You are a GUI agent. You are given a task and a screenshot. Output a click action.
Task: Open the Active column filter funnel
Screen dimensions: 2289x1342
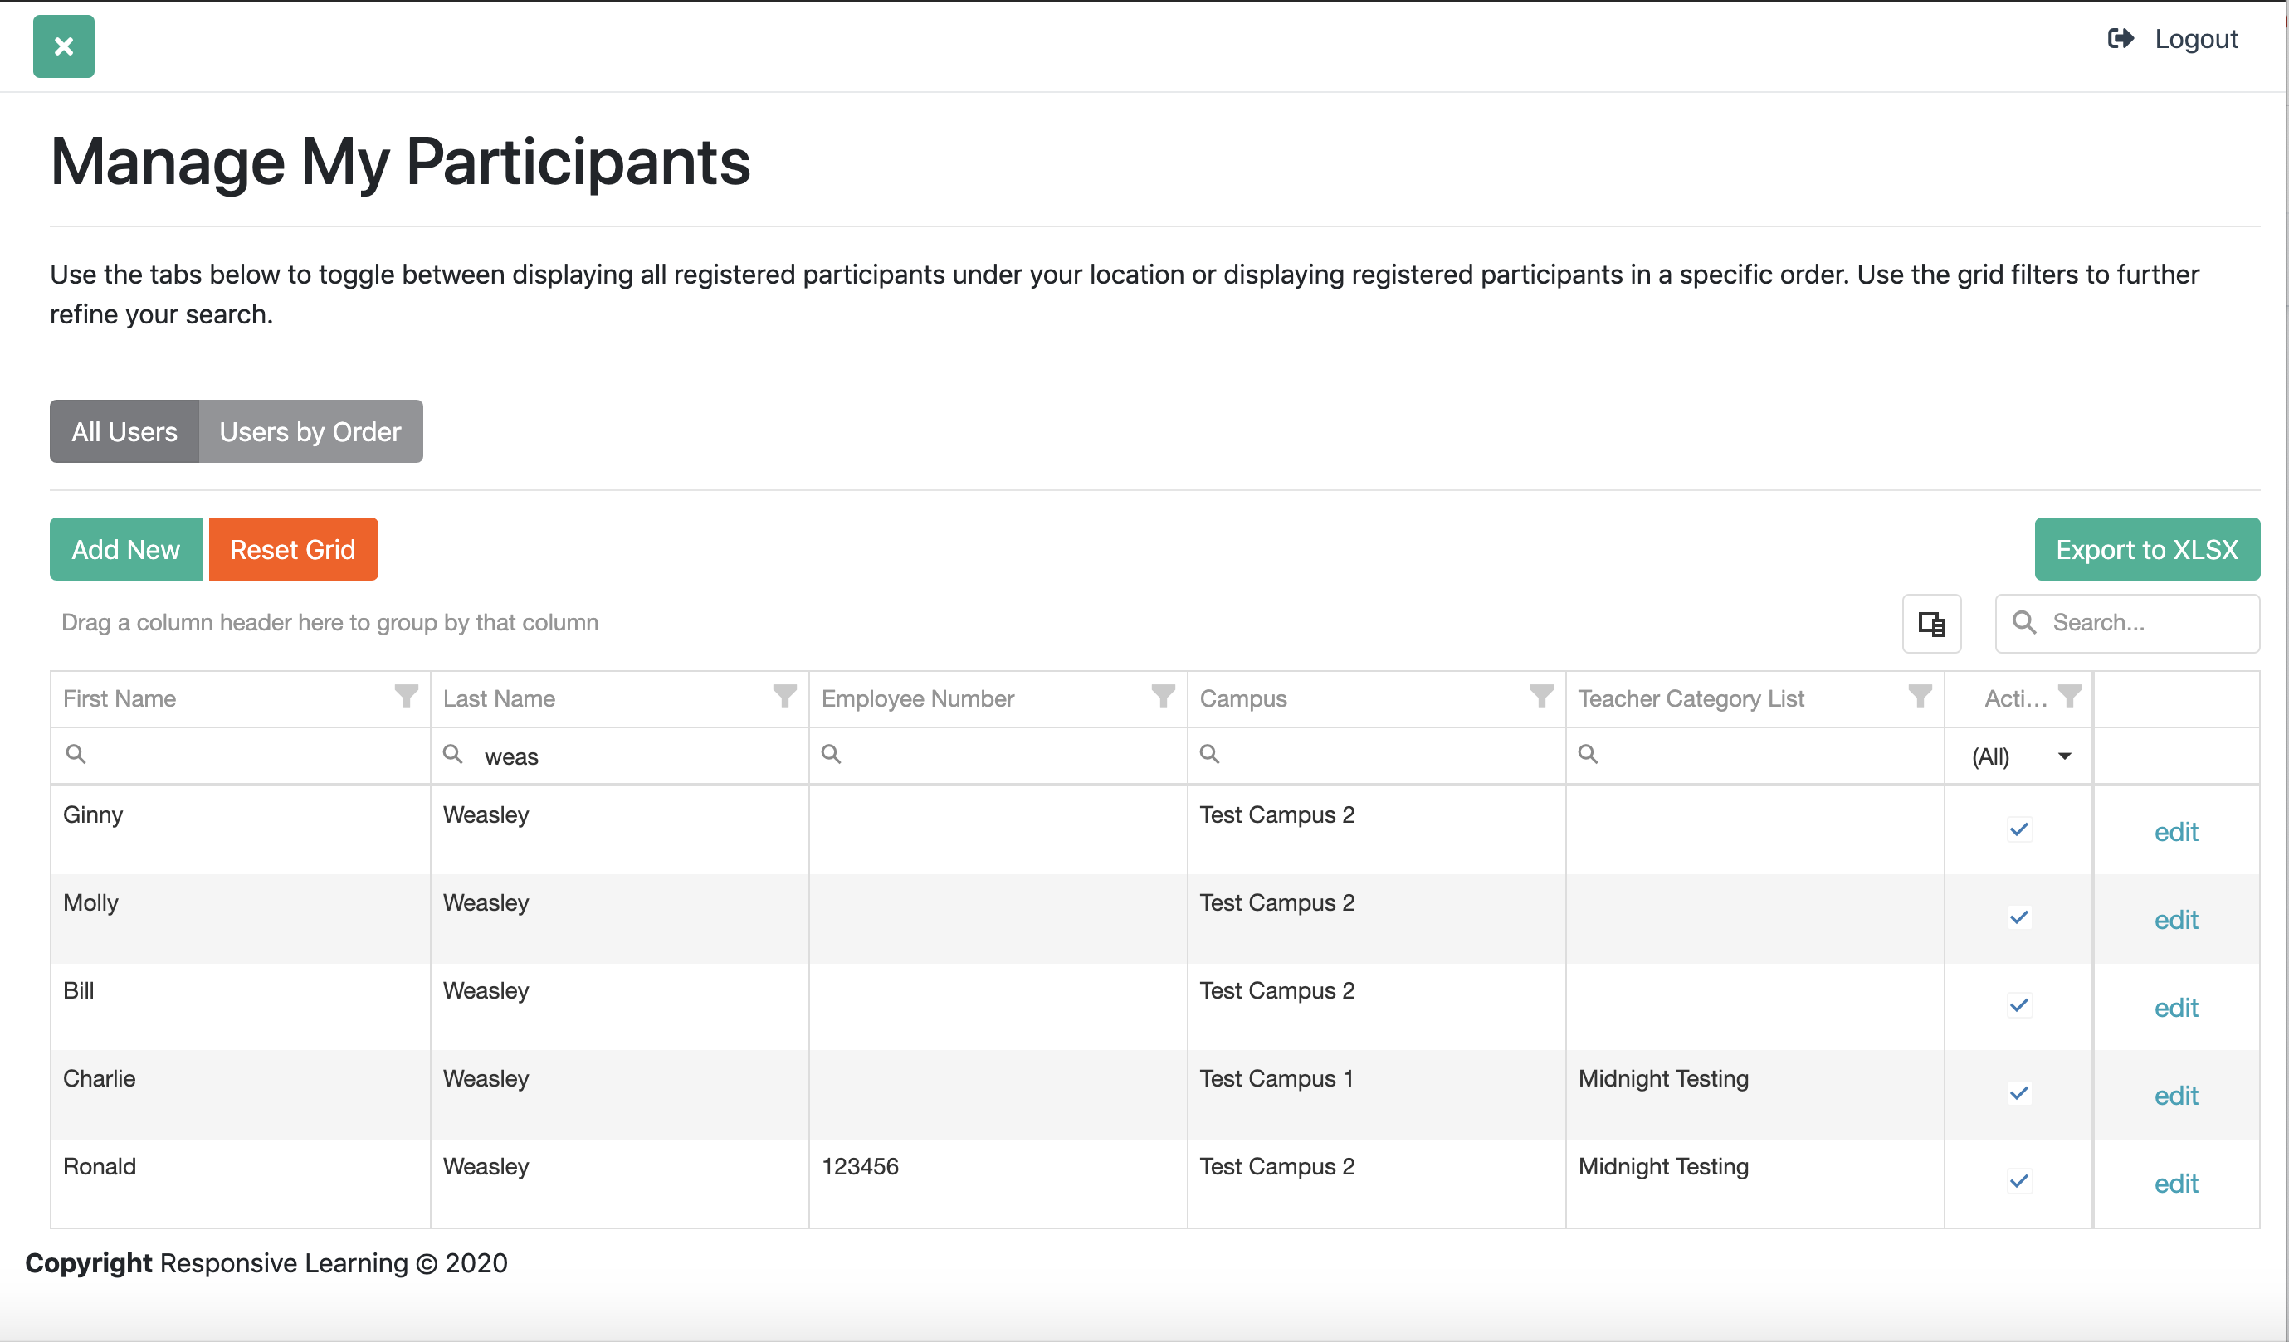[2070, 697]
